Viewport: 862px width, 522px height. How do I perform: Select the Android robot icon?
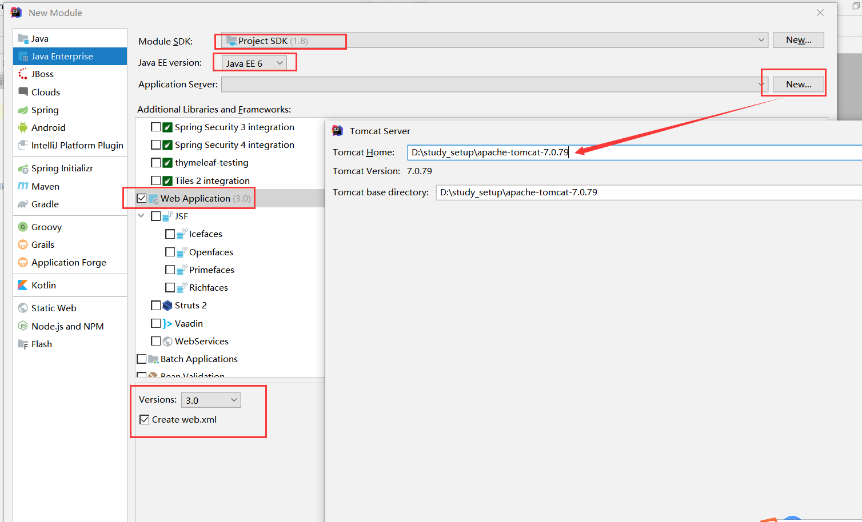23,127
